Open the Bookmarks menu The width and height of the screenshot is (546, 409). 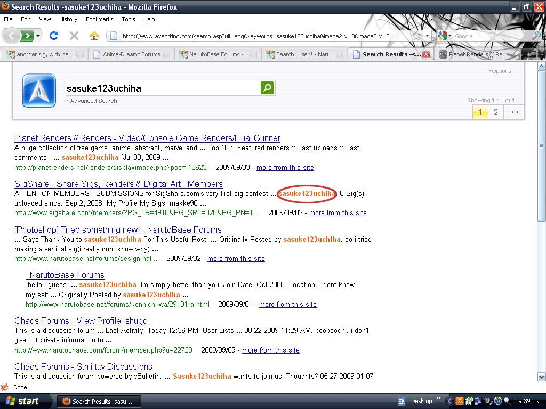[x=100, y=19]
